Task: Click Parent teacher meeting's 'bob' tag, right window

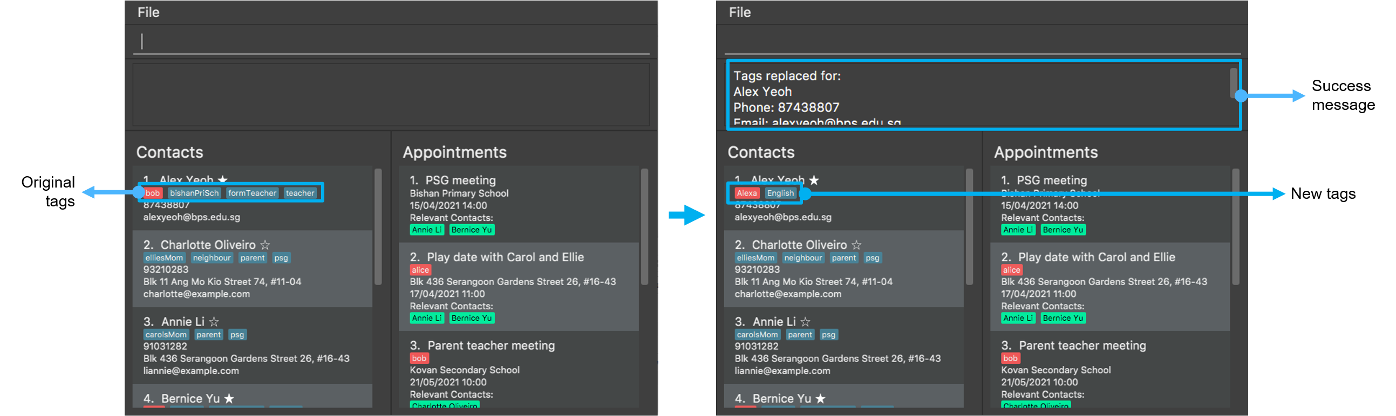Action: pos(1010,358)
